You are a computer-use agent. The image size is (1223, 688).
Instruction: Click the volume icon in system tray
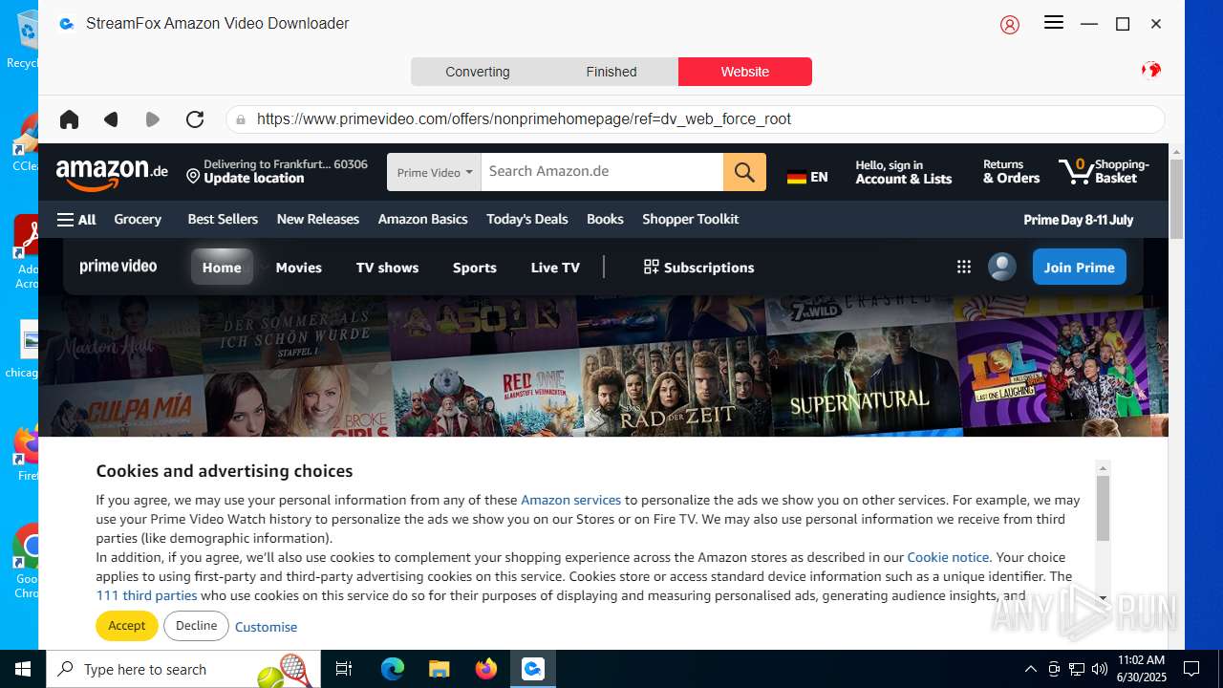(1100, 669)
